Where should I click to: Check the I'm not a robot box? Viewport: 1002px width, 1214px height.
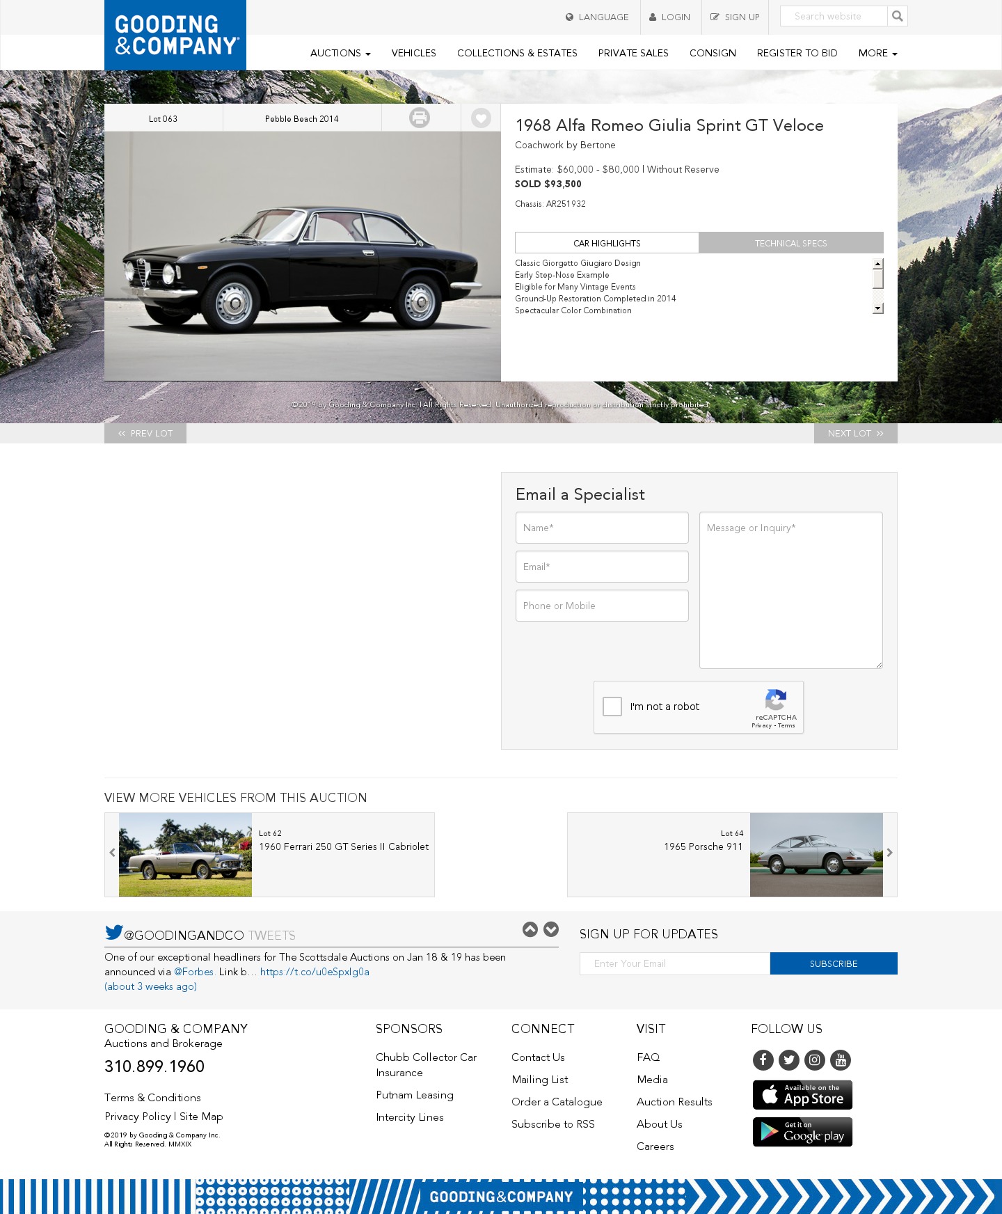[x=612, y=707]
